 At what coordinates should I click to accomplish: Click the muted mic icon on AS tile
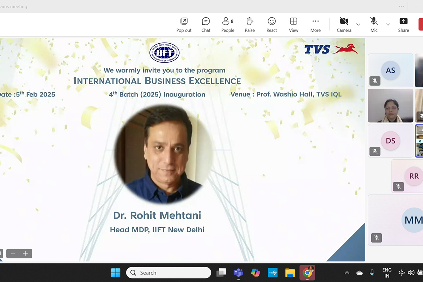[x=375, y=81]
